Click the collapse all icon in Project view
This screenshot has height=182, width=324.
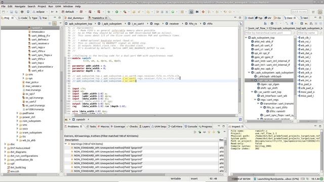coord(50,23)
